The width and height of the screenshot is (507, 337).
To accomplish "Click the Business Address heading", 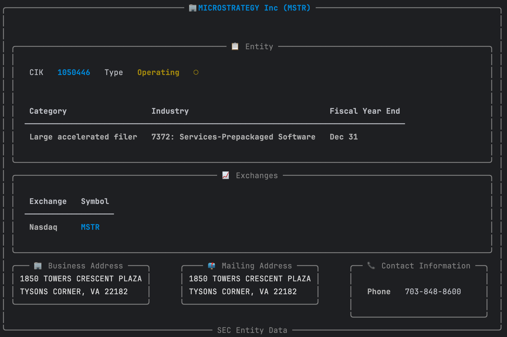I will click(86, 266).
